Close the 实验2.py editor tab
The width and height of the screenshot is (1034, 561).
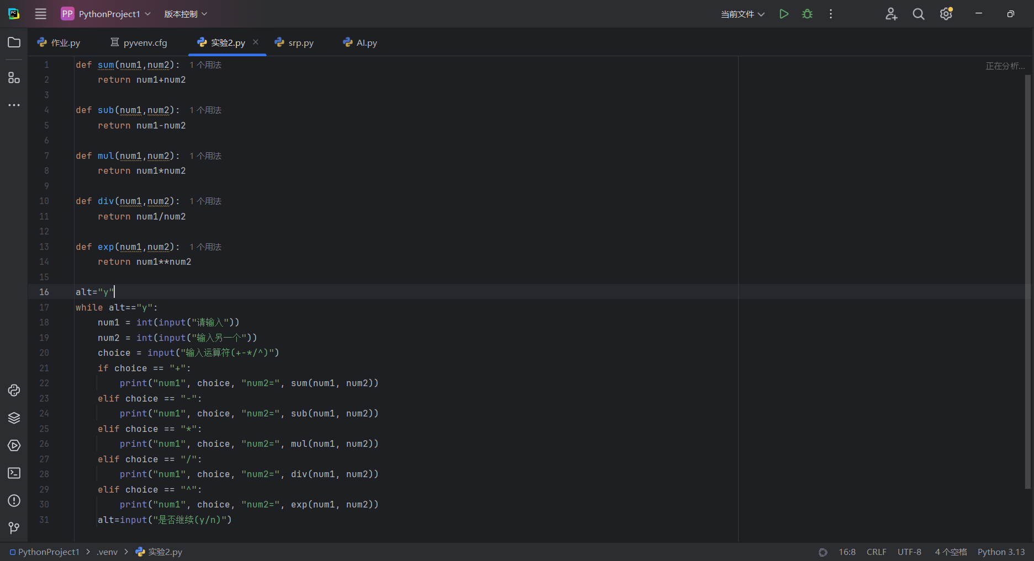[x=256, y=42]
